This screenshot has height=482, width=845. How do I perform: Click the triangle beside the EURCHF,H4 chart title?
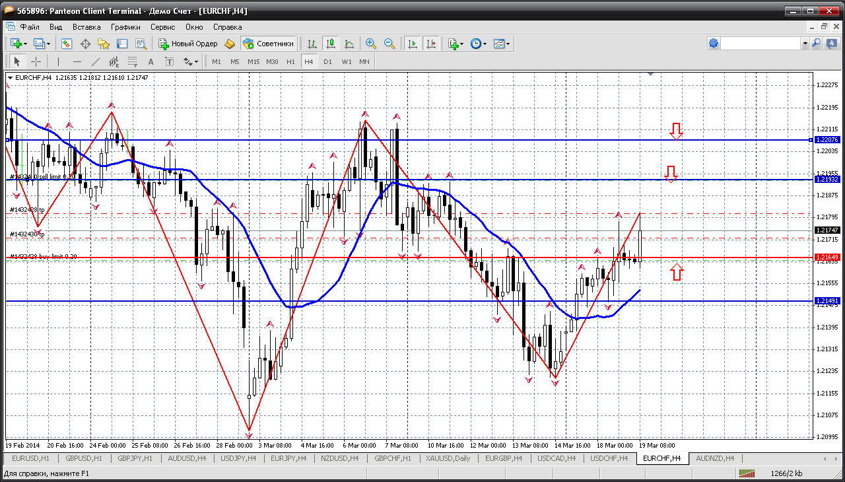pyautogui.click(x=10, y=78)
